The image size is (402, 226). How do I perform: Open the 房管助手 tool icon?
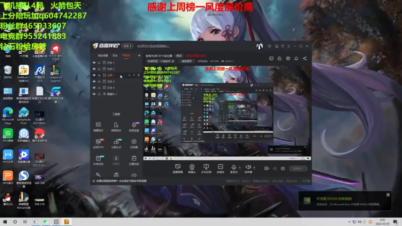click(116, 127)
